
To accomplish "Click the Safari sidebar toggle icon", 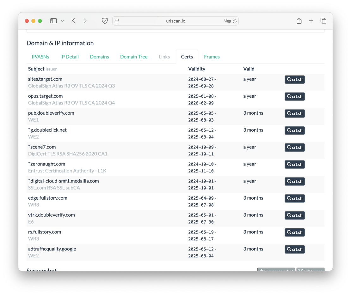I will [53, 21].
